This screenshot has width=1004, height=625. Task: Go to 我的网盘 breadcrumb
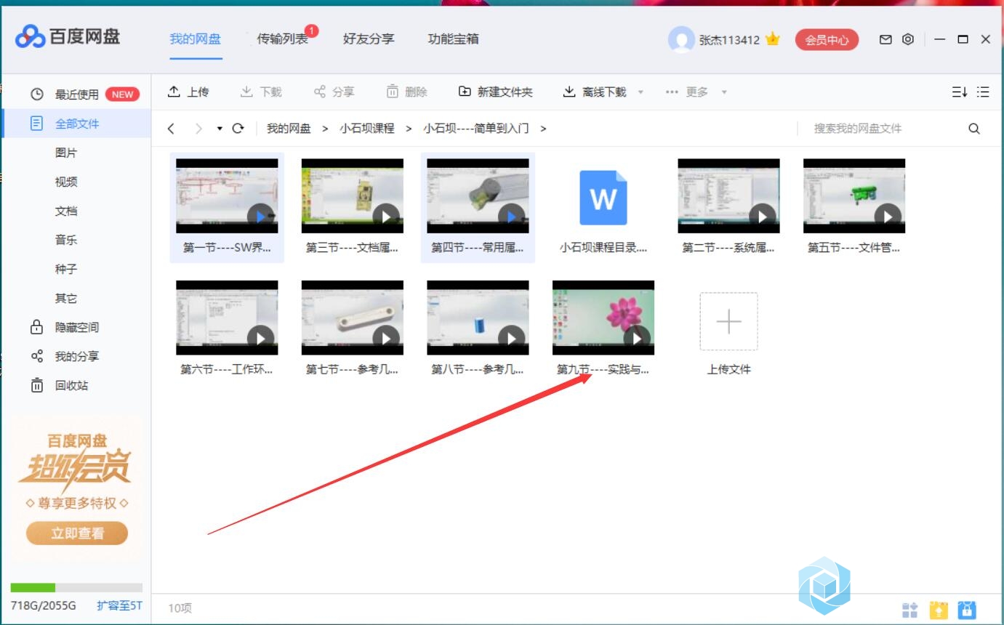click(289, 129)
